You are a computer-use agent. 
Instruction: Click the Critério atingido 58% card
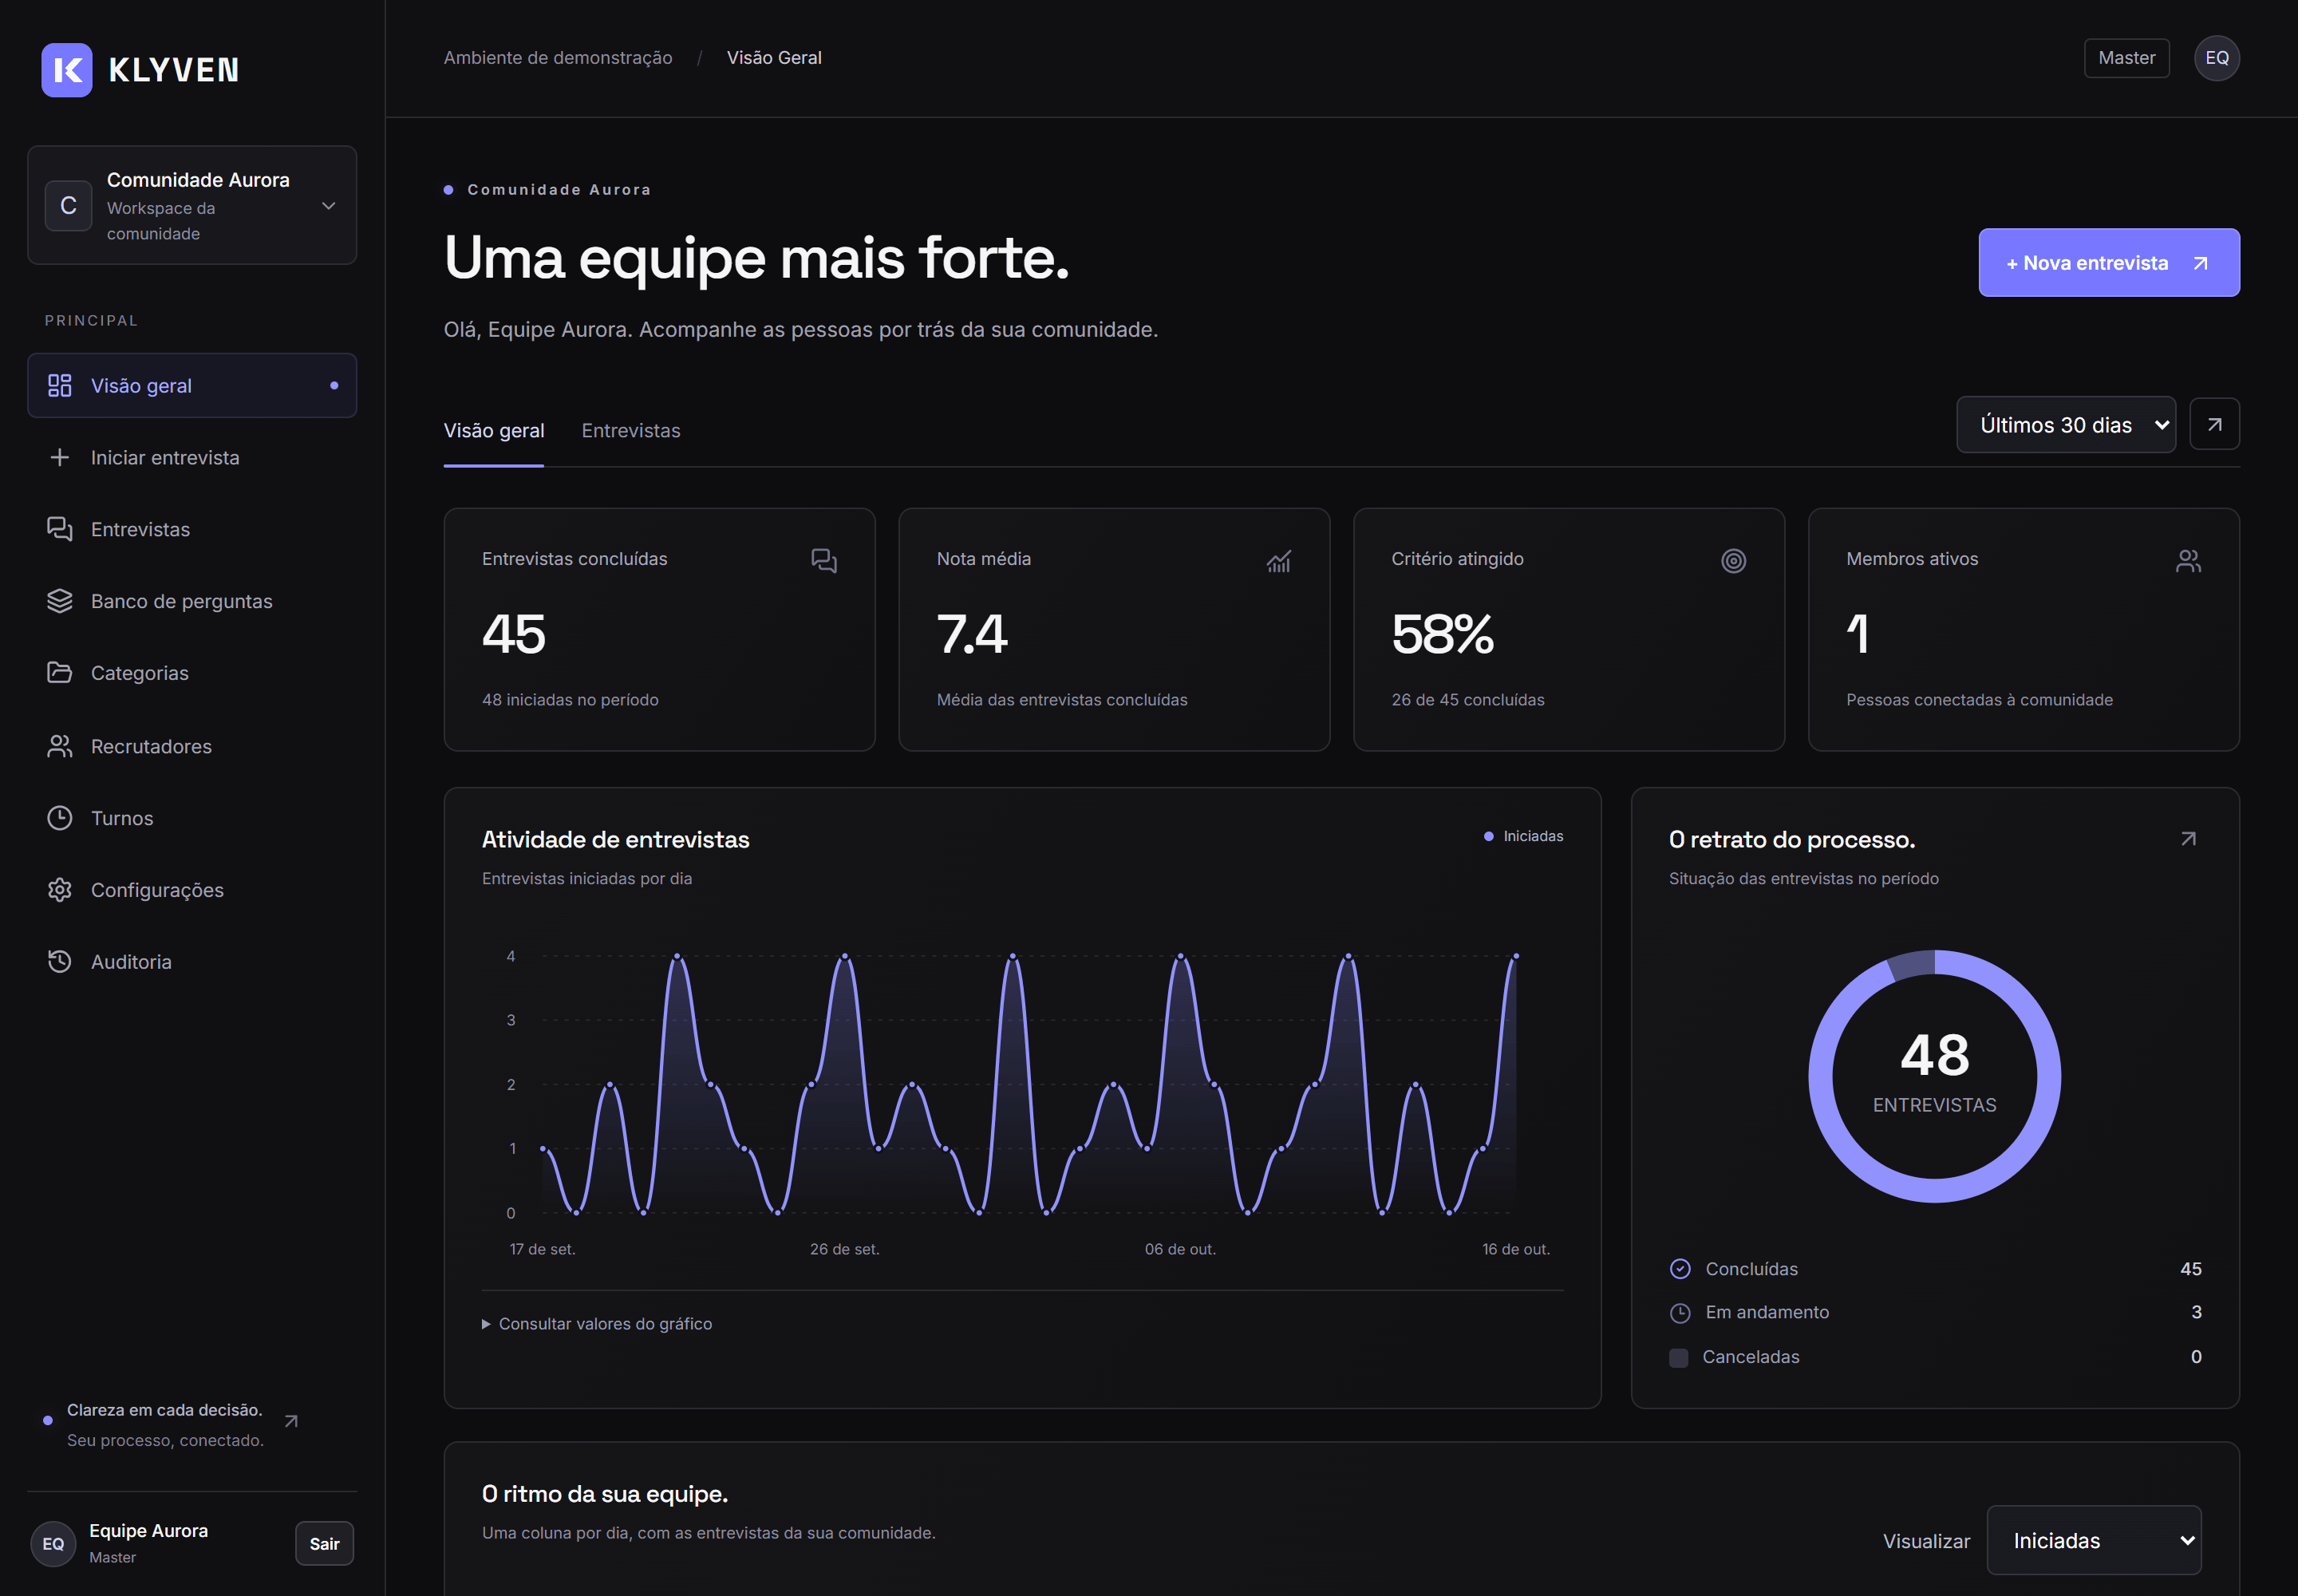point(1569,630)
